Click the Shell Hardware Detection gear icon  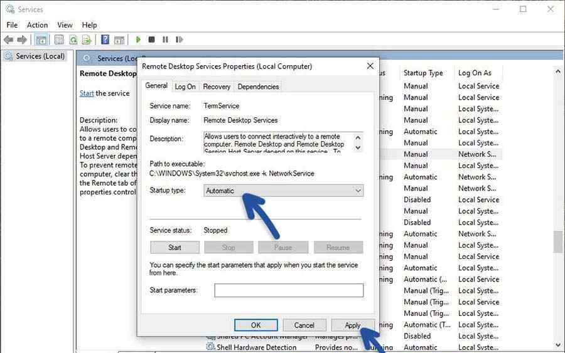(x=210, y=347)
